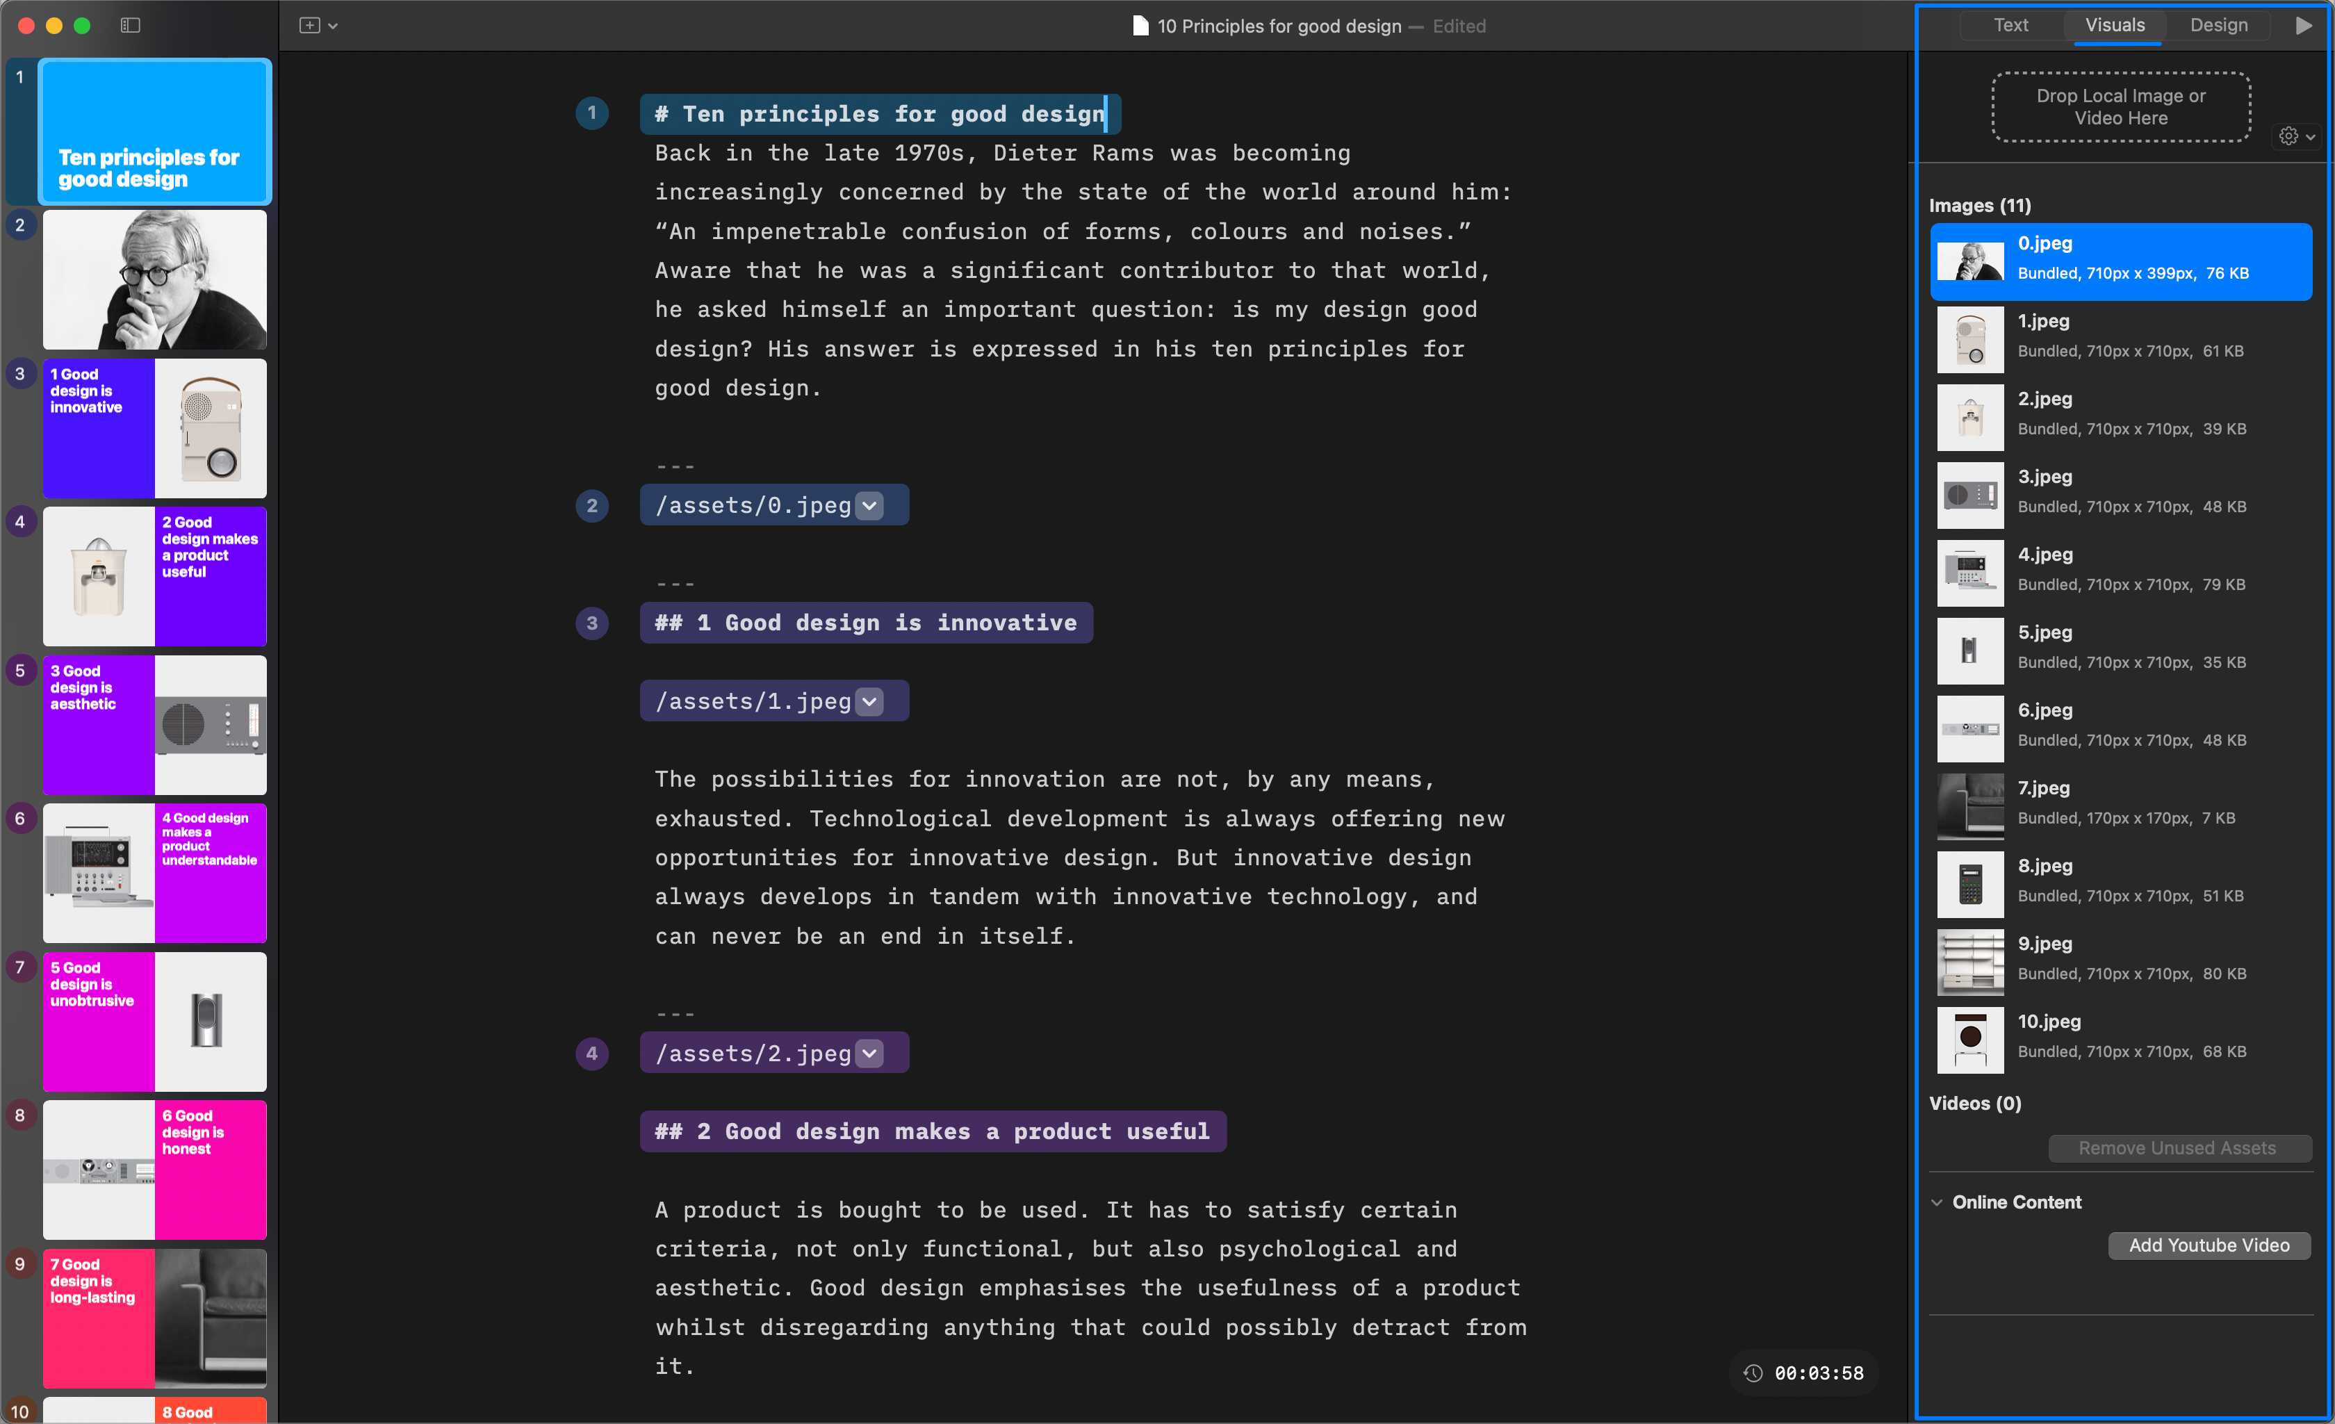Click the Videos (0) section header
2335x1424 pixels.
[x=1975, y=1104]
